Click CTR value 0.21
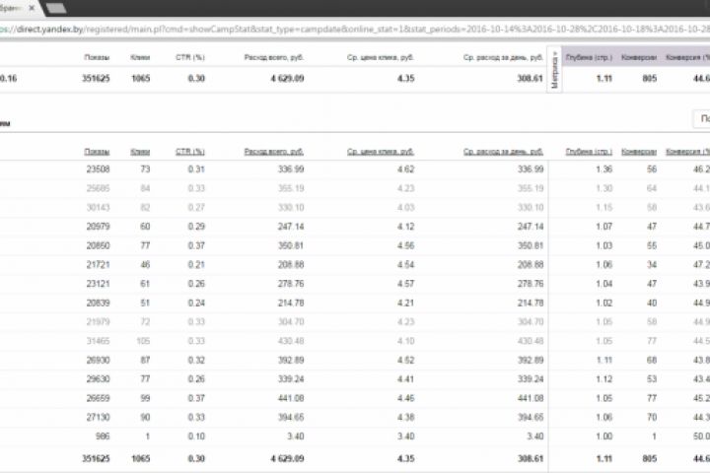 [x=196, y=264]
